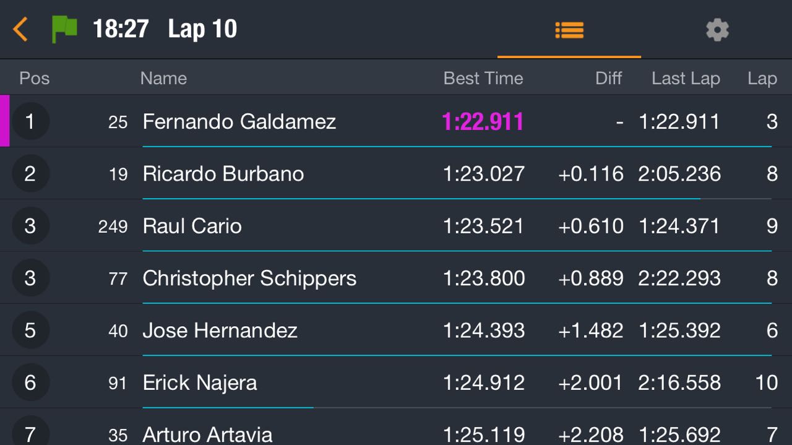792x445 pixels.
Task: Select Raul Cario entry
Action: (x=396, y=225)
